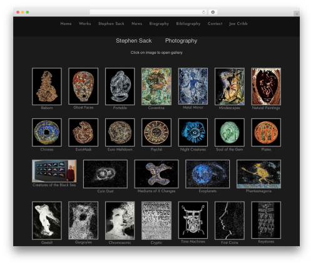Open the Soul of the Gem thumbnail
The width and height of the screenshot is (313, 265).
[230, 132]
